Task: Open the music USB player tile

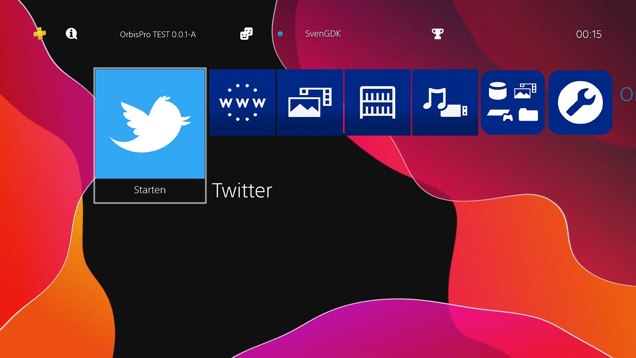Action: point(445,103)
